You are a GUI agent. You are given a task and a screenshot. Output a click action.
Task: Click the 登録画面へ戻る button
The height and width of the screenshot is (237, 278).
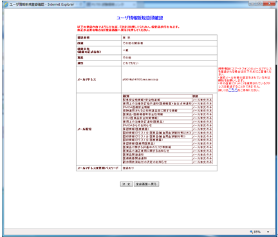tap(147, 184)
